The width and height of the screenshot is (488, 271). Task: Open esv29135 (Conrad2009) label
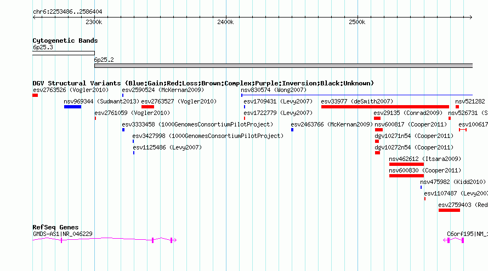(408, 113)
